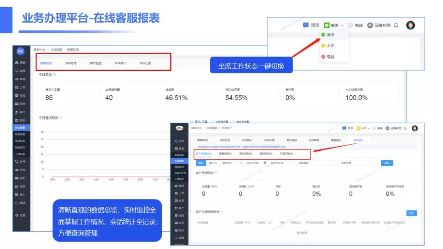The height and width of the screenshot is (249, 443).
Task: Open the 全部渠道 channel dropdown
Action: (315, 163)
